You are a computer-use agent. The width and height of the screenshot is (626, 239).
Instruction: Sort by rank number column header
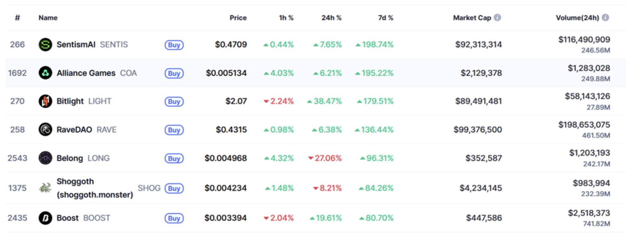[x=18, y=18]
